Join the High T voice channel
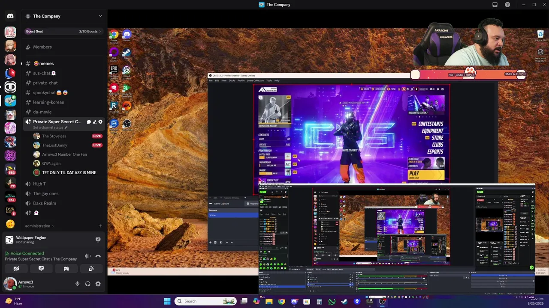Viewport: 549px width, 308px height. 64,184
